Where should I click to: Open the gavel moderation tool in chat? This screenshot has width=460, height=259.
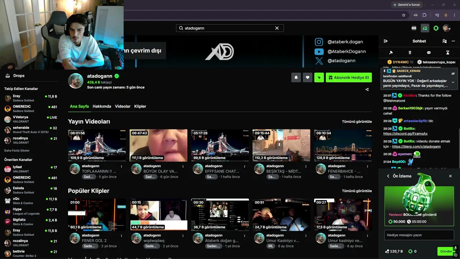pos(391,53)
